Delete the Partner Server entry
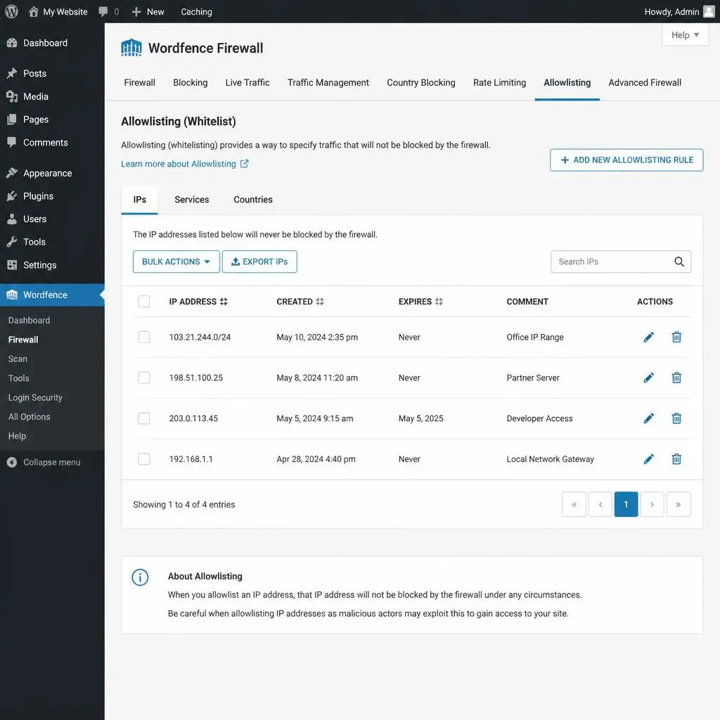This screenshot has width=720, height=720. coord(676,378)
